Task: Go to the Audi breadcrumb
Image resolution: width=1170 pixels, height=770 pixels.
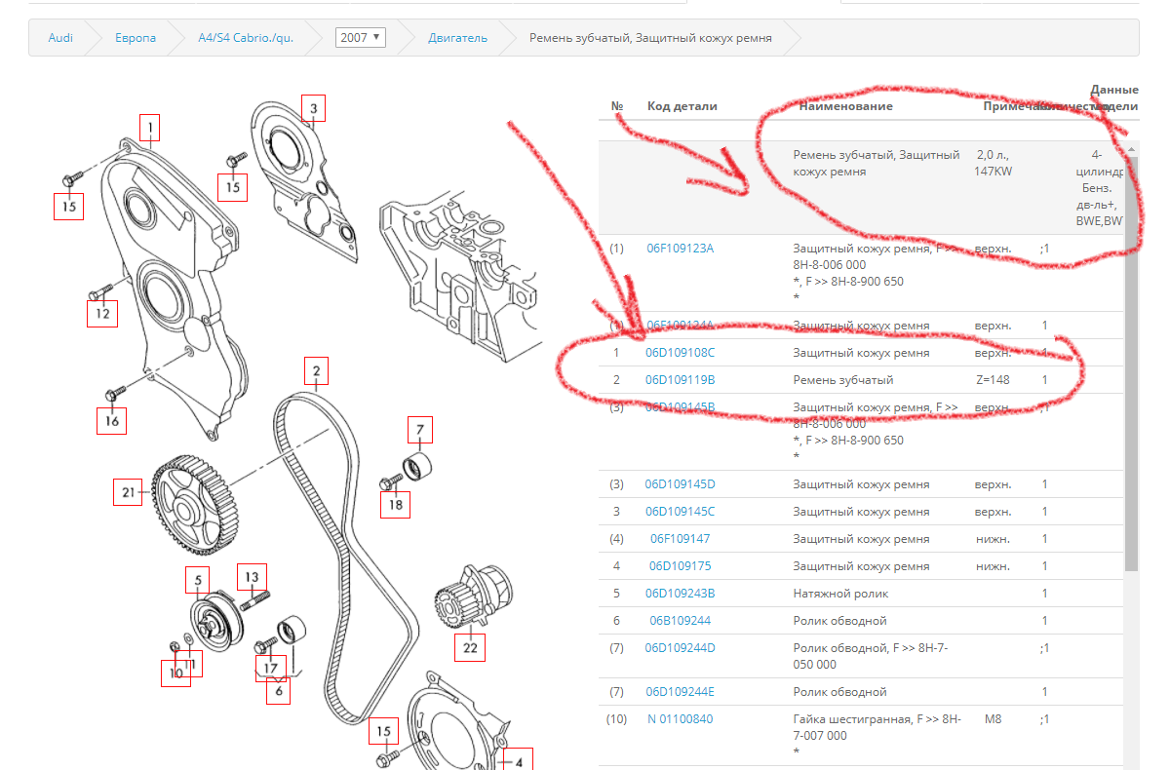Action: [x=60, y=38]
